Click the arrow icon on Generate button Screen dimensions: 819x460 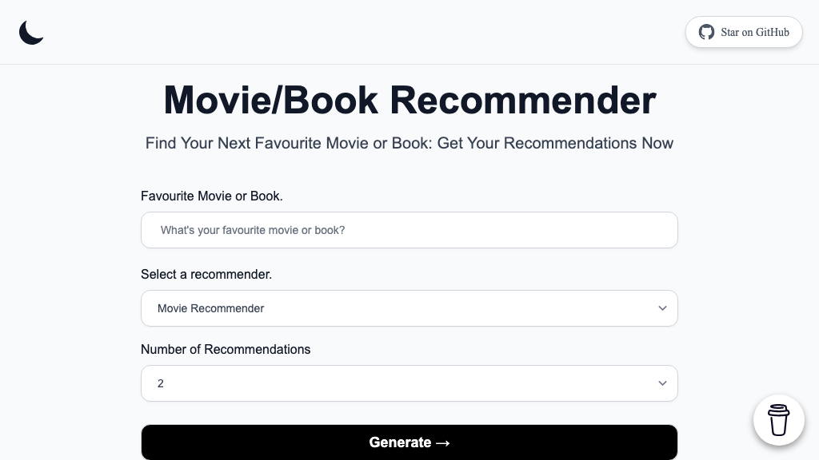click(442, 442)
